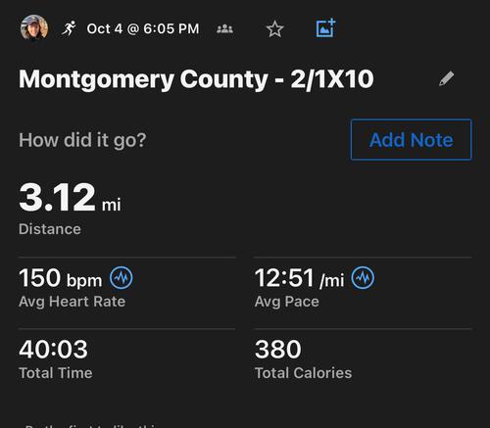Click the running activity type icon
The width and height of the screenshot is (490, 428).
(x=69, y=28)
